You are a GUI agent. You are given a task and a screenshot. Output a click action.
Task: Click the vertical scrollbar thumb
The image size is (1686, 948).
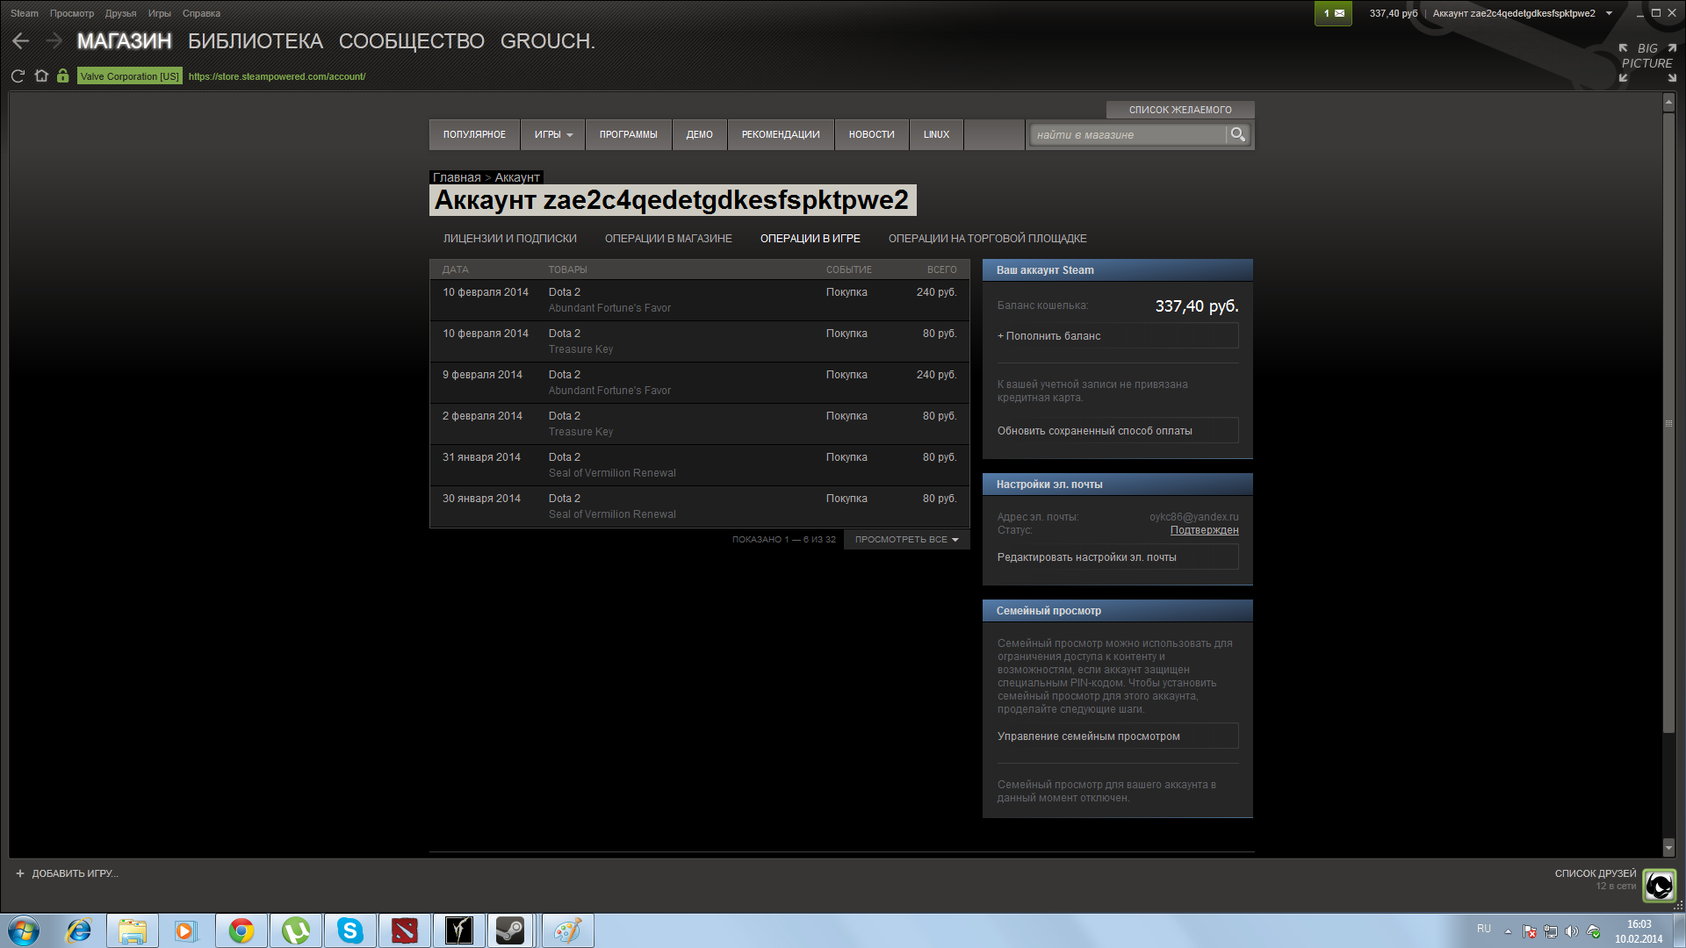tap(1668, 422)
